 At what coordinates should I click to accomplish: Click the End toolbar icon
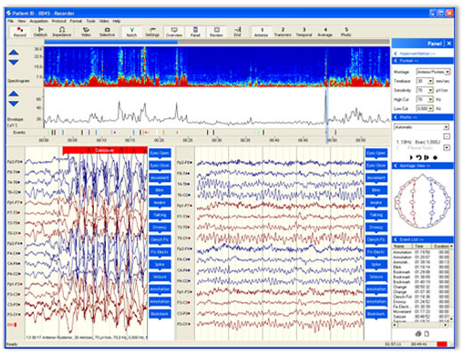(x=237, y=32)
